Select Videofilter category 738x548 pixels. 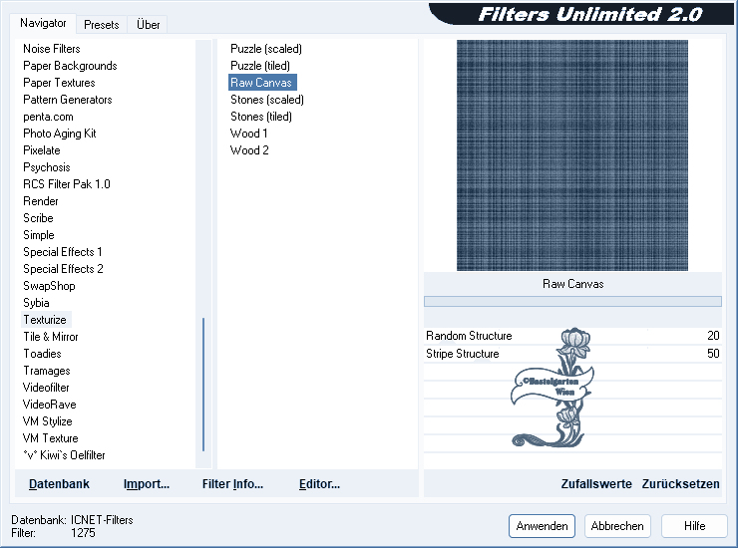(x=46, y=388)
